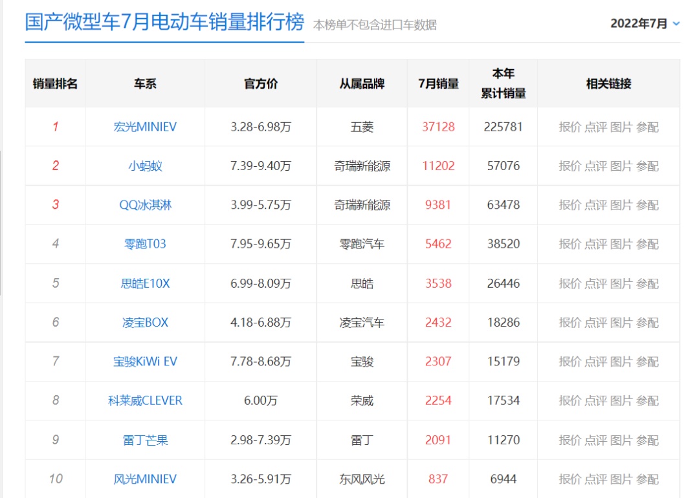699x498 pixels.
Task: Click 报价 in the 雷丁芒果 row
Action: tap(570, 440)
